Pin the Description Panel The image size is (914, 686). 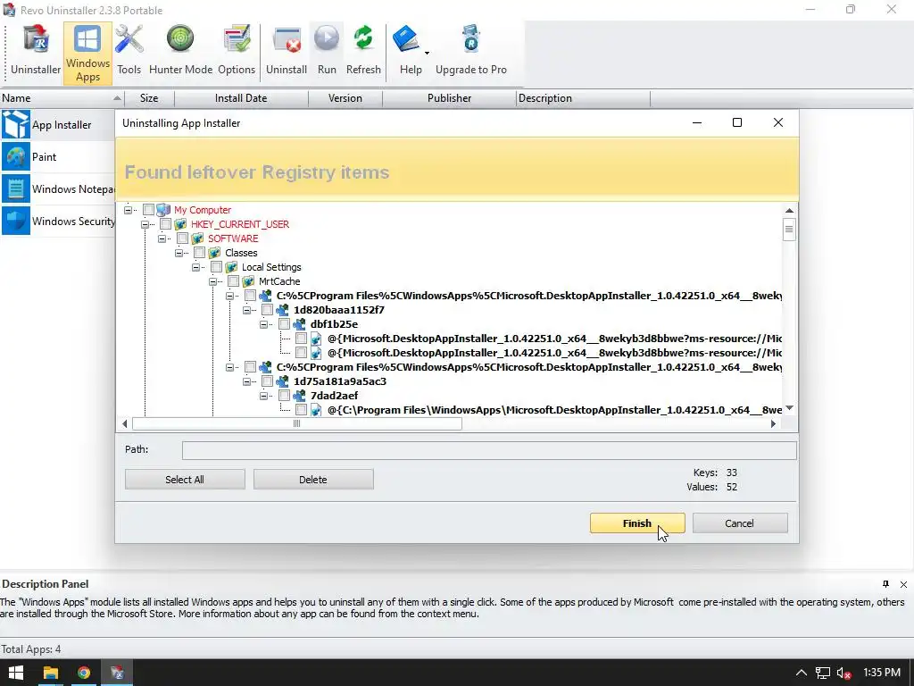(x=886, y=584)
